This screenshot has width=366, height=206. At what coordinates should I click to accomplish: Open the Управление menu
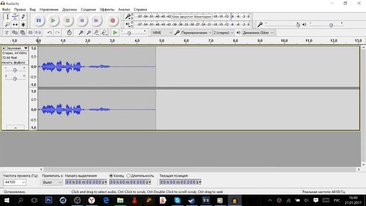point(49,10)
